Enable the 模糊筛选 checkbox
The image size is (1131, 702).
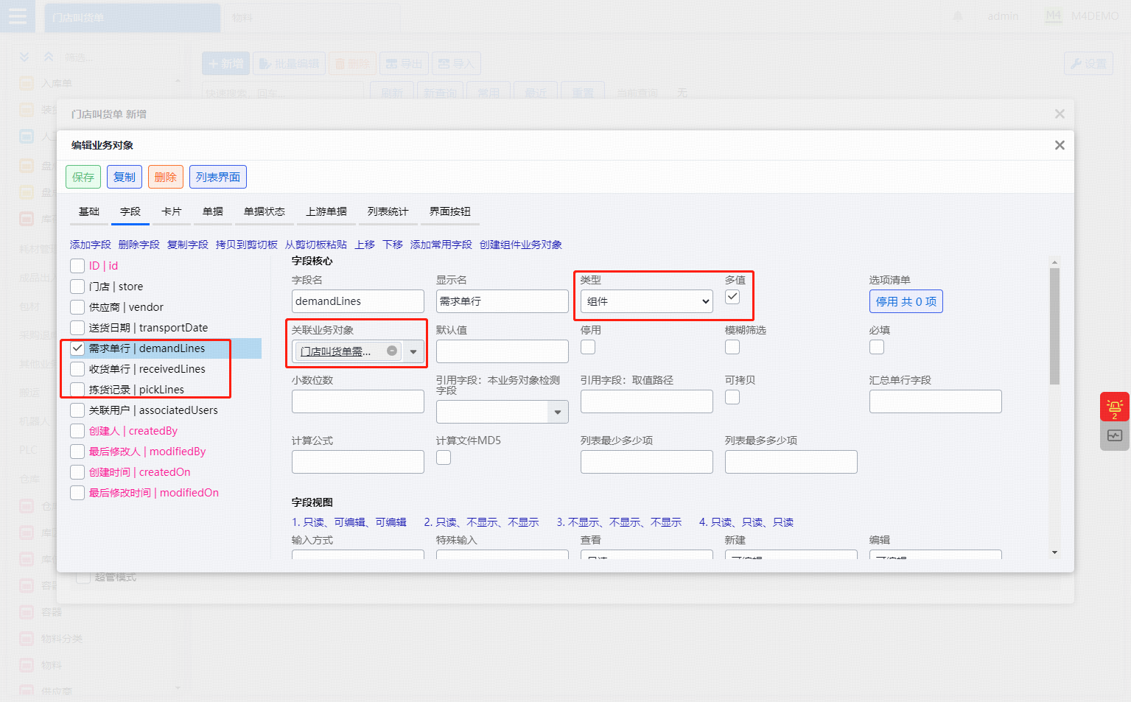(x=732, y=347)
